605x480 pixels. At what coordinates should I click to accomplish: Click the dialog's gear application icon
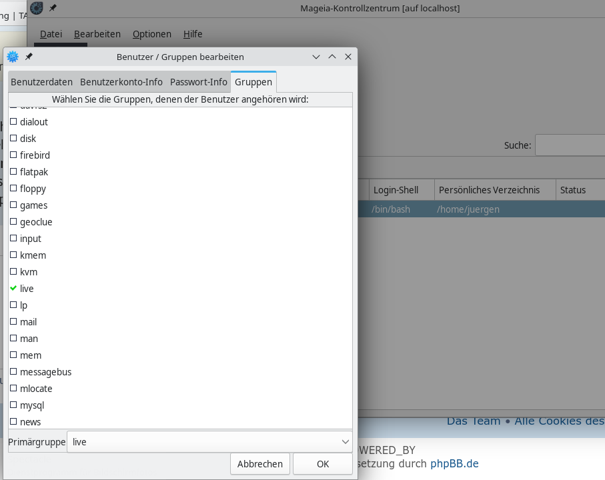13,57
